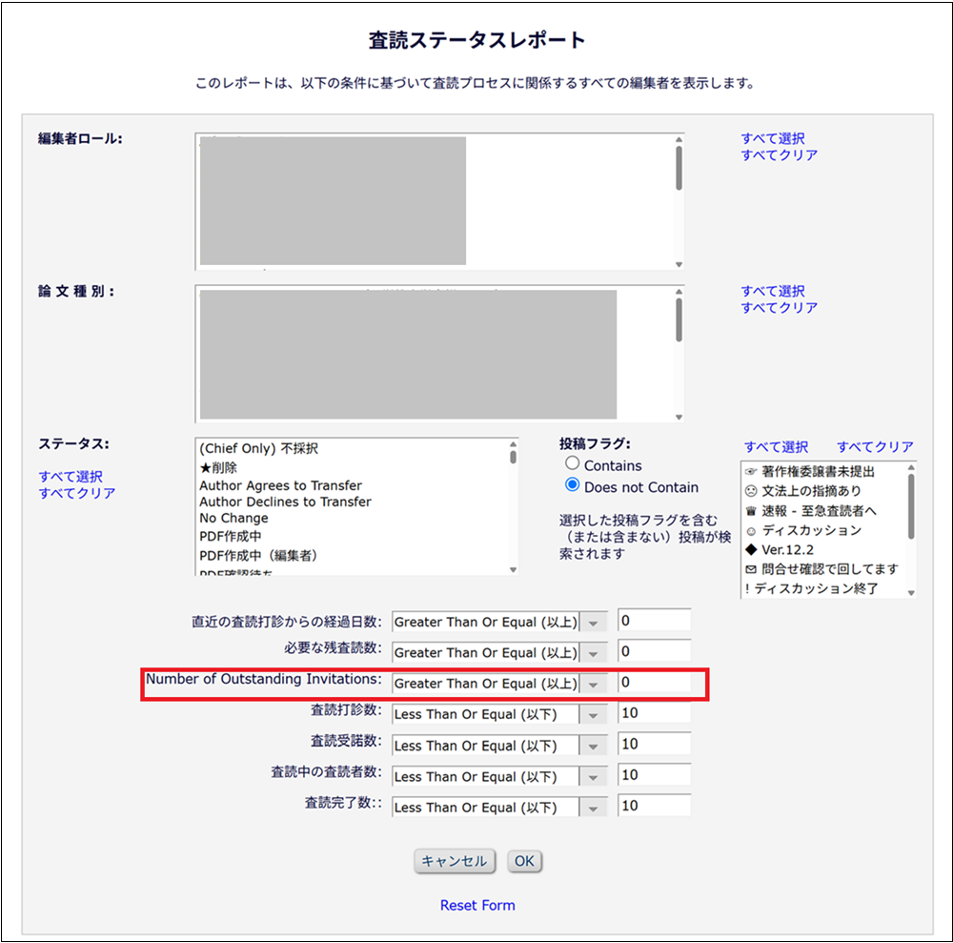Click the 論文種別 list down scroll arrow
The width and height of the screenshot is (953, 943).
coord(679,417)
